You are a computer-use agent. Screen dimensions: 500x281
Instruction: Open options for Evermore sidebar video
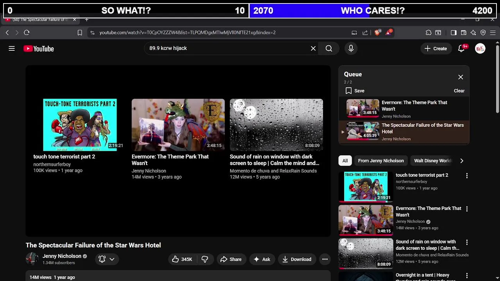click(467, 209)
